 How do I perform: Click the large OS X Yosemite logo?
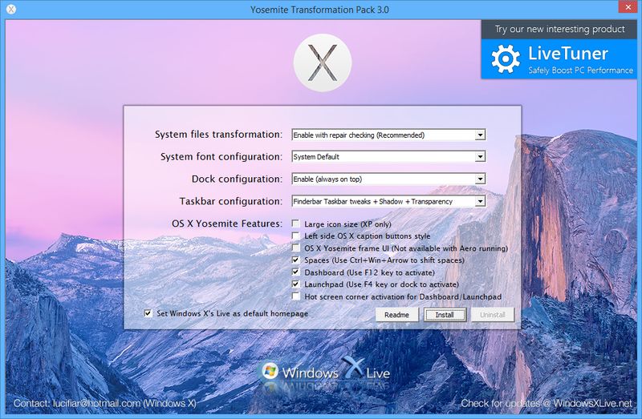(323, 62)
